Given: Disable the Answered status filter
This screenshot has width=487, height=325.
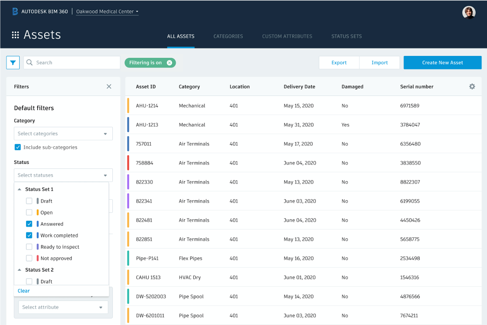Looking at the screenshot, I should coord(28,224).
